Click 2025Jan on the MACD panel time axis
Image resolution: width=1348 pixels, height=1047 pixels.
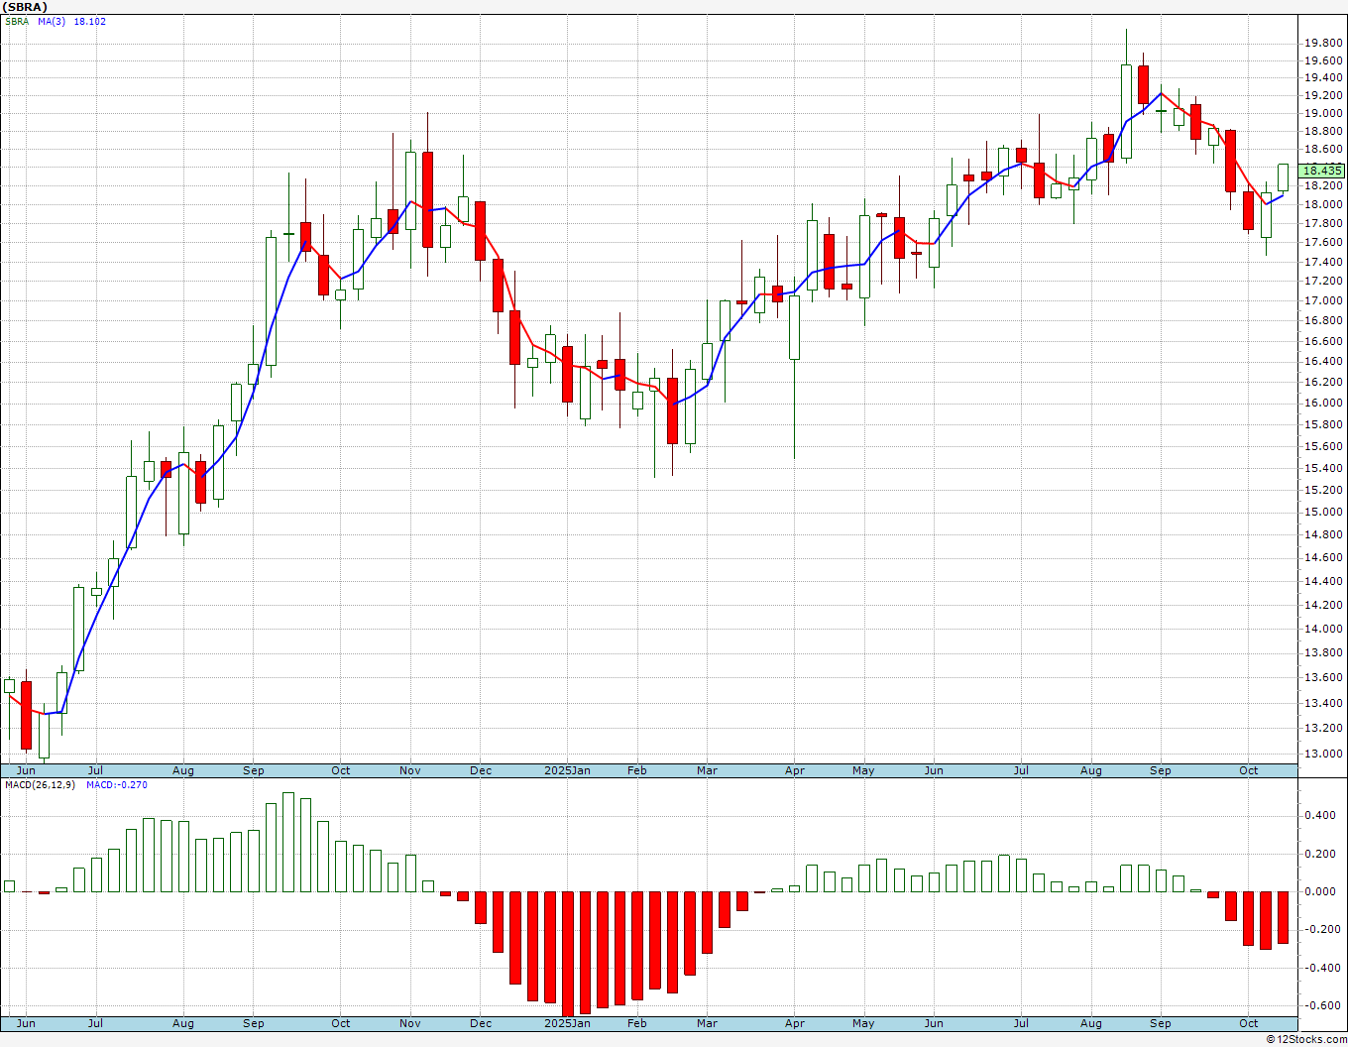coord(568,1023)
